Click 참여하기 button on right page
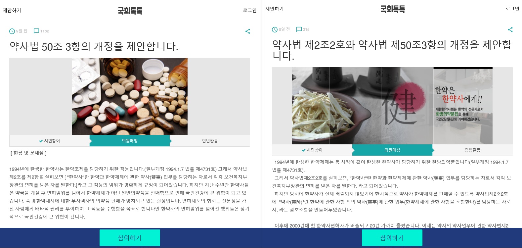The image size is (522, 248). point(392,238)
